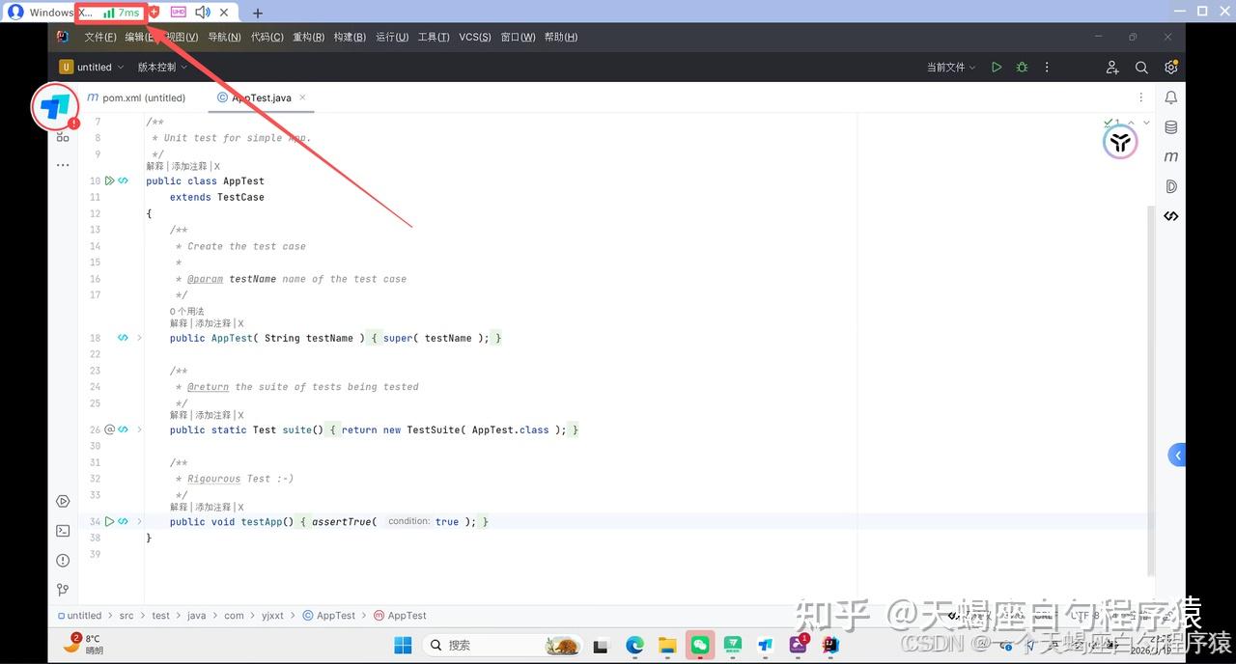Screen dimensions: 1236x664
Task: Open the add collaborator icon
Action: 1112,68
